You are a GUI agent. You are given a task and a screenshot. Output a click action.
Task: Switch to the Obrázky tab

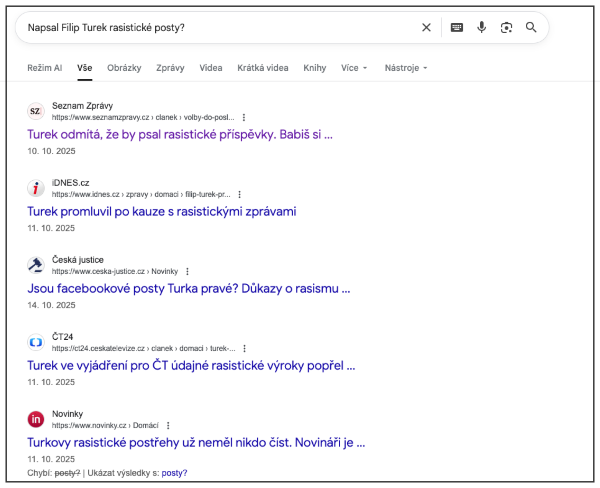click(x=124, y=68)
